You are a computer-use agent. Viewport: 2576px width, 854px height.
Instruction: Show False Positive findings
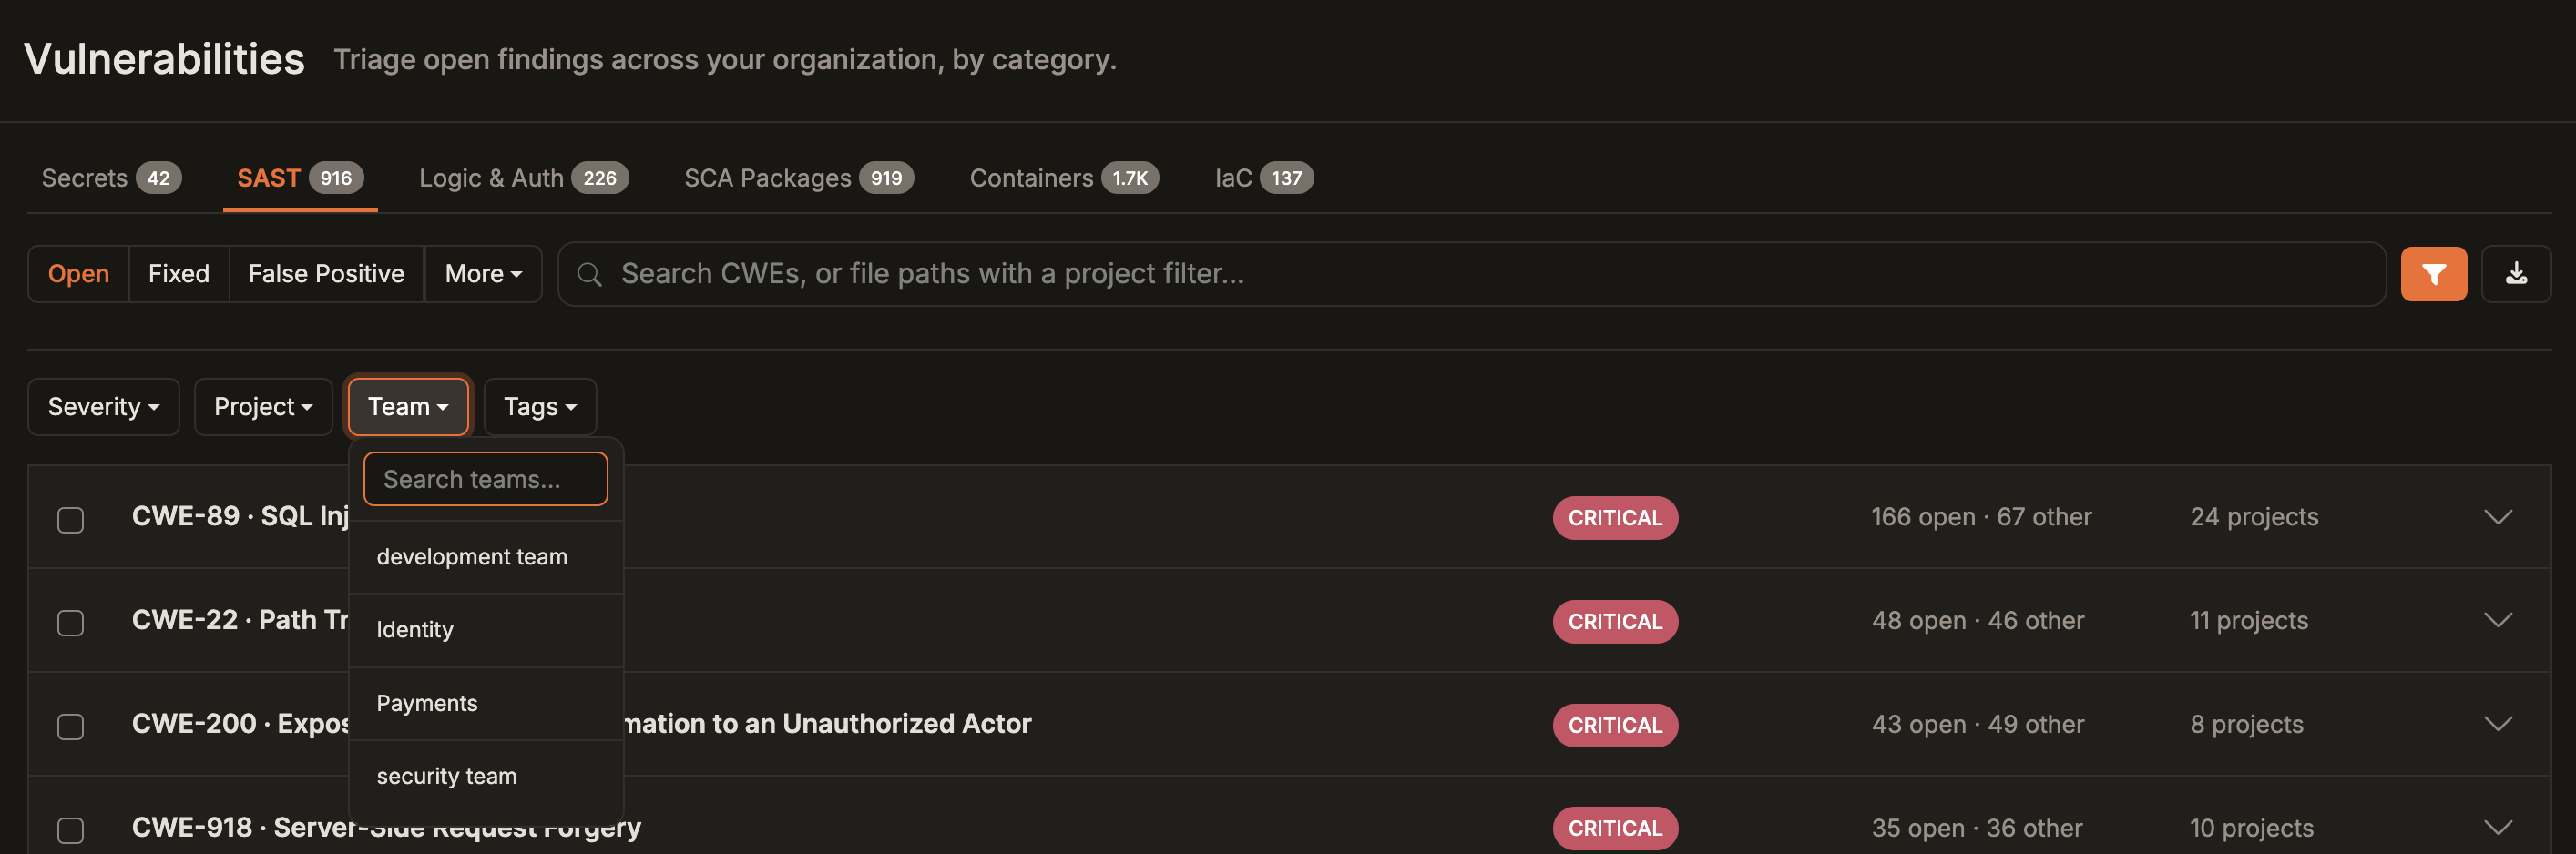coord(326,274)
